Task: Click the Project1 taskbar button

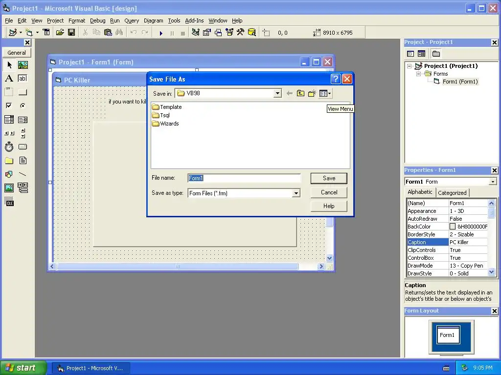Action: [x=91, y=368]
